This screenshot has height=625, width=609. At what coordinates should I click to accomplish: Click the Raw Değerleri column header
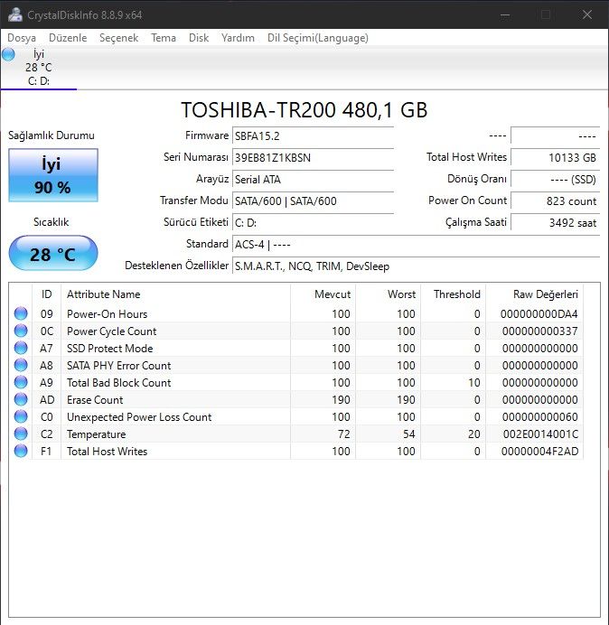(x=534, y=294)
